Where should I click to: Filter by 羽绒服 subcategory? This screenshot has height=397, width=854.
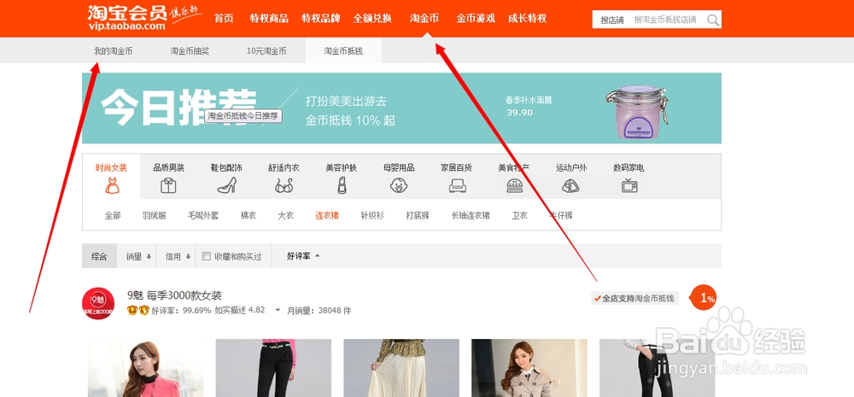(154, 216)
